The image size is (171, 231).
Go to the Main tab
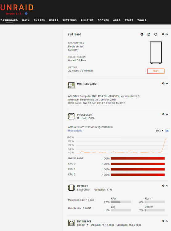pyautogui.click(x=26, y=20)
